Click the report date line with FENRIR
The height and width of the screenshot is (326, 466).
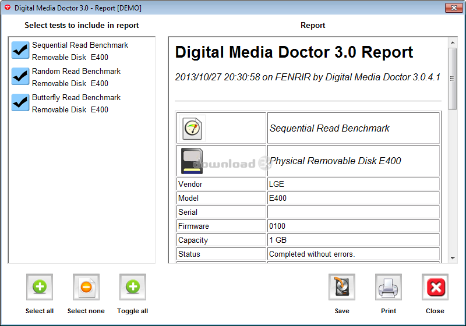[x=308, y=77]
